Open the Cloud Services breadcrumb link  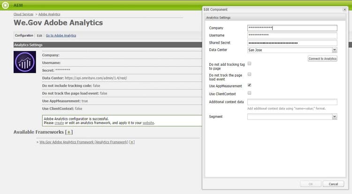(23, 14)
